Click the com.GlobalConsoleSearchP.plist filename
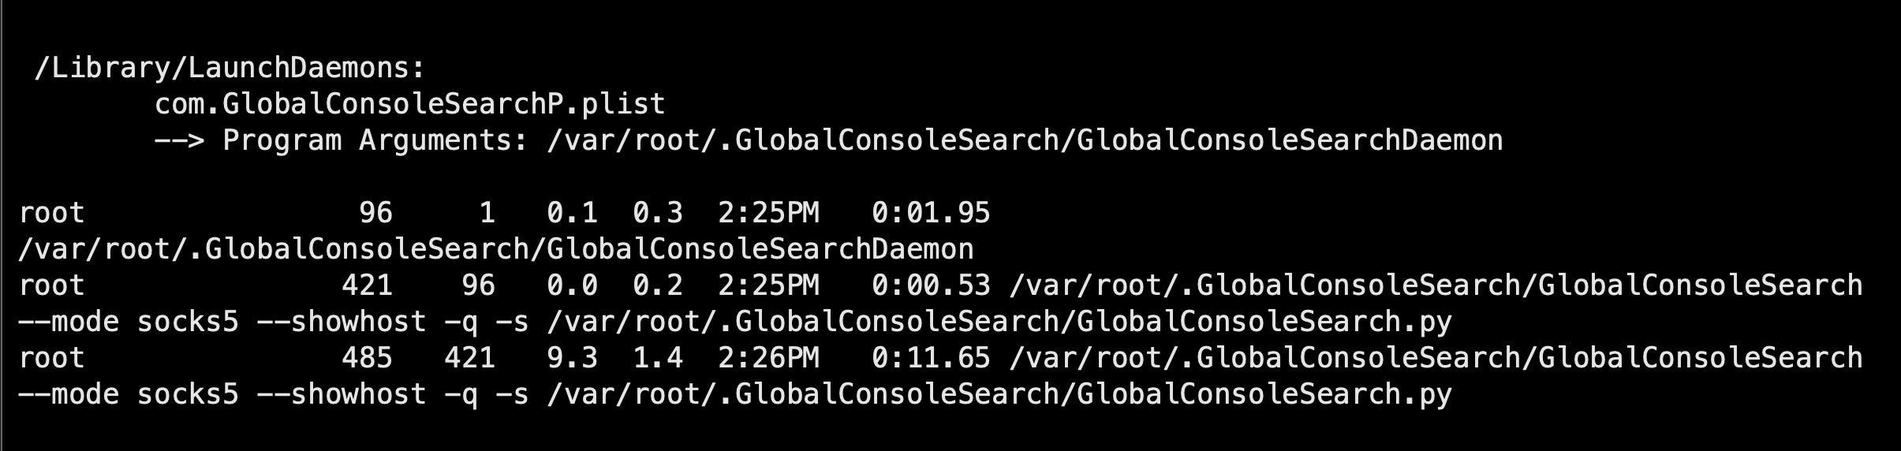Screen dimensions: 1901x451 click(409, 104)
